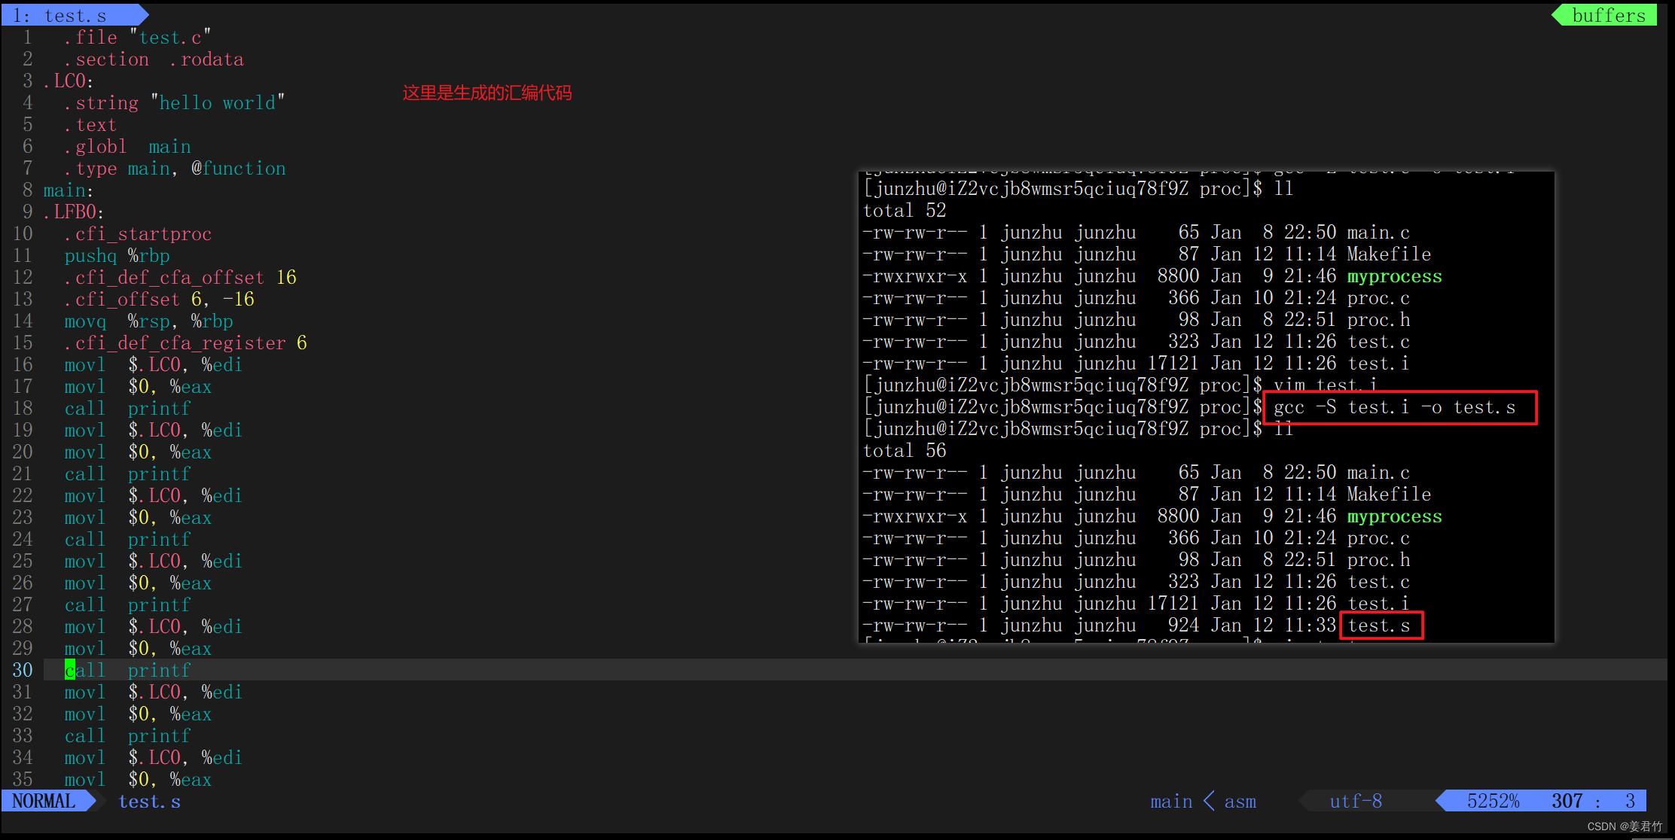This screenshot has width=1675, height=840.
Task: Click the buffers label at top right
Action: (x=1609, y=15)
